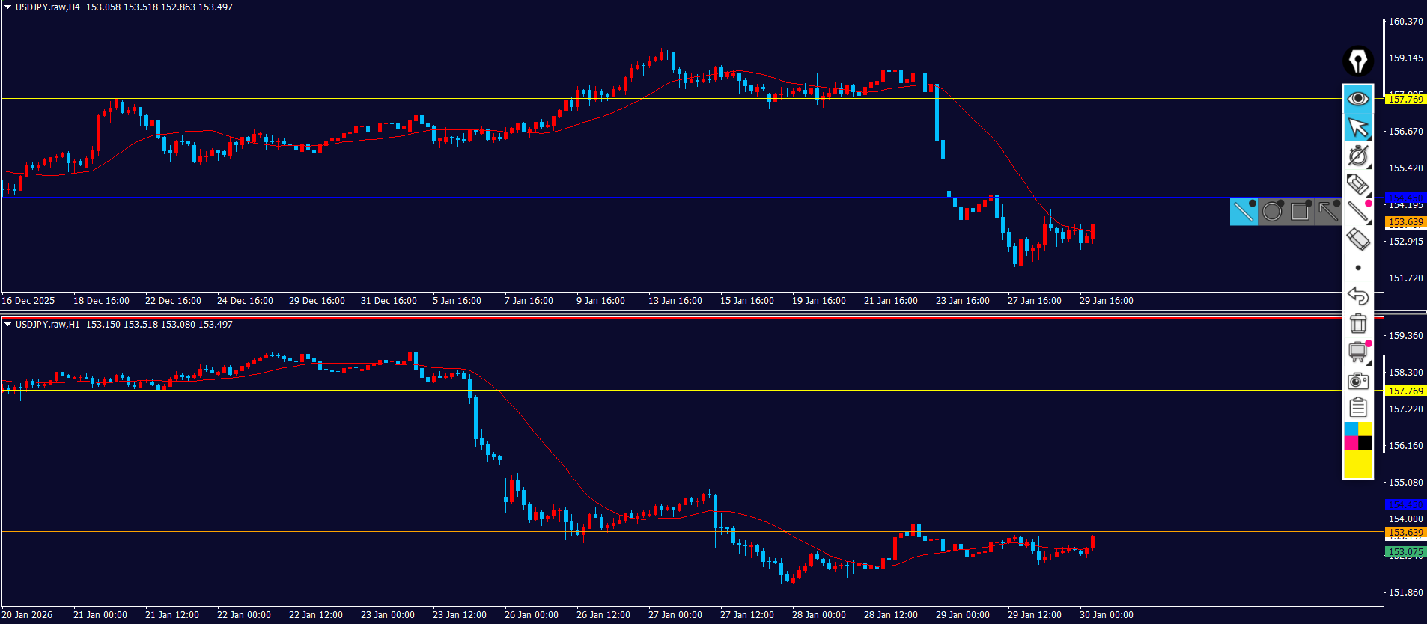1427x624 pixels.
Task: Select the highlighter marker tool
Action: (1357, 184)
